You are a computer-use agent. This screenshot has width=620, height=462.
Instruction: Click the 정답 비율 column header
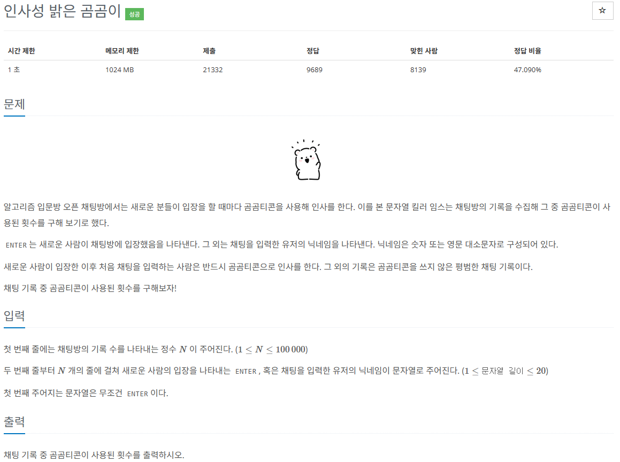(527, 51)
